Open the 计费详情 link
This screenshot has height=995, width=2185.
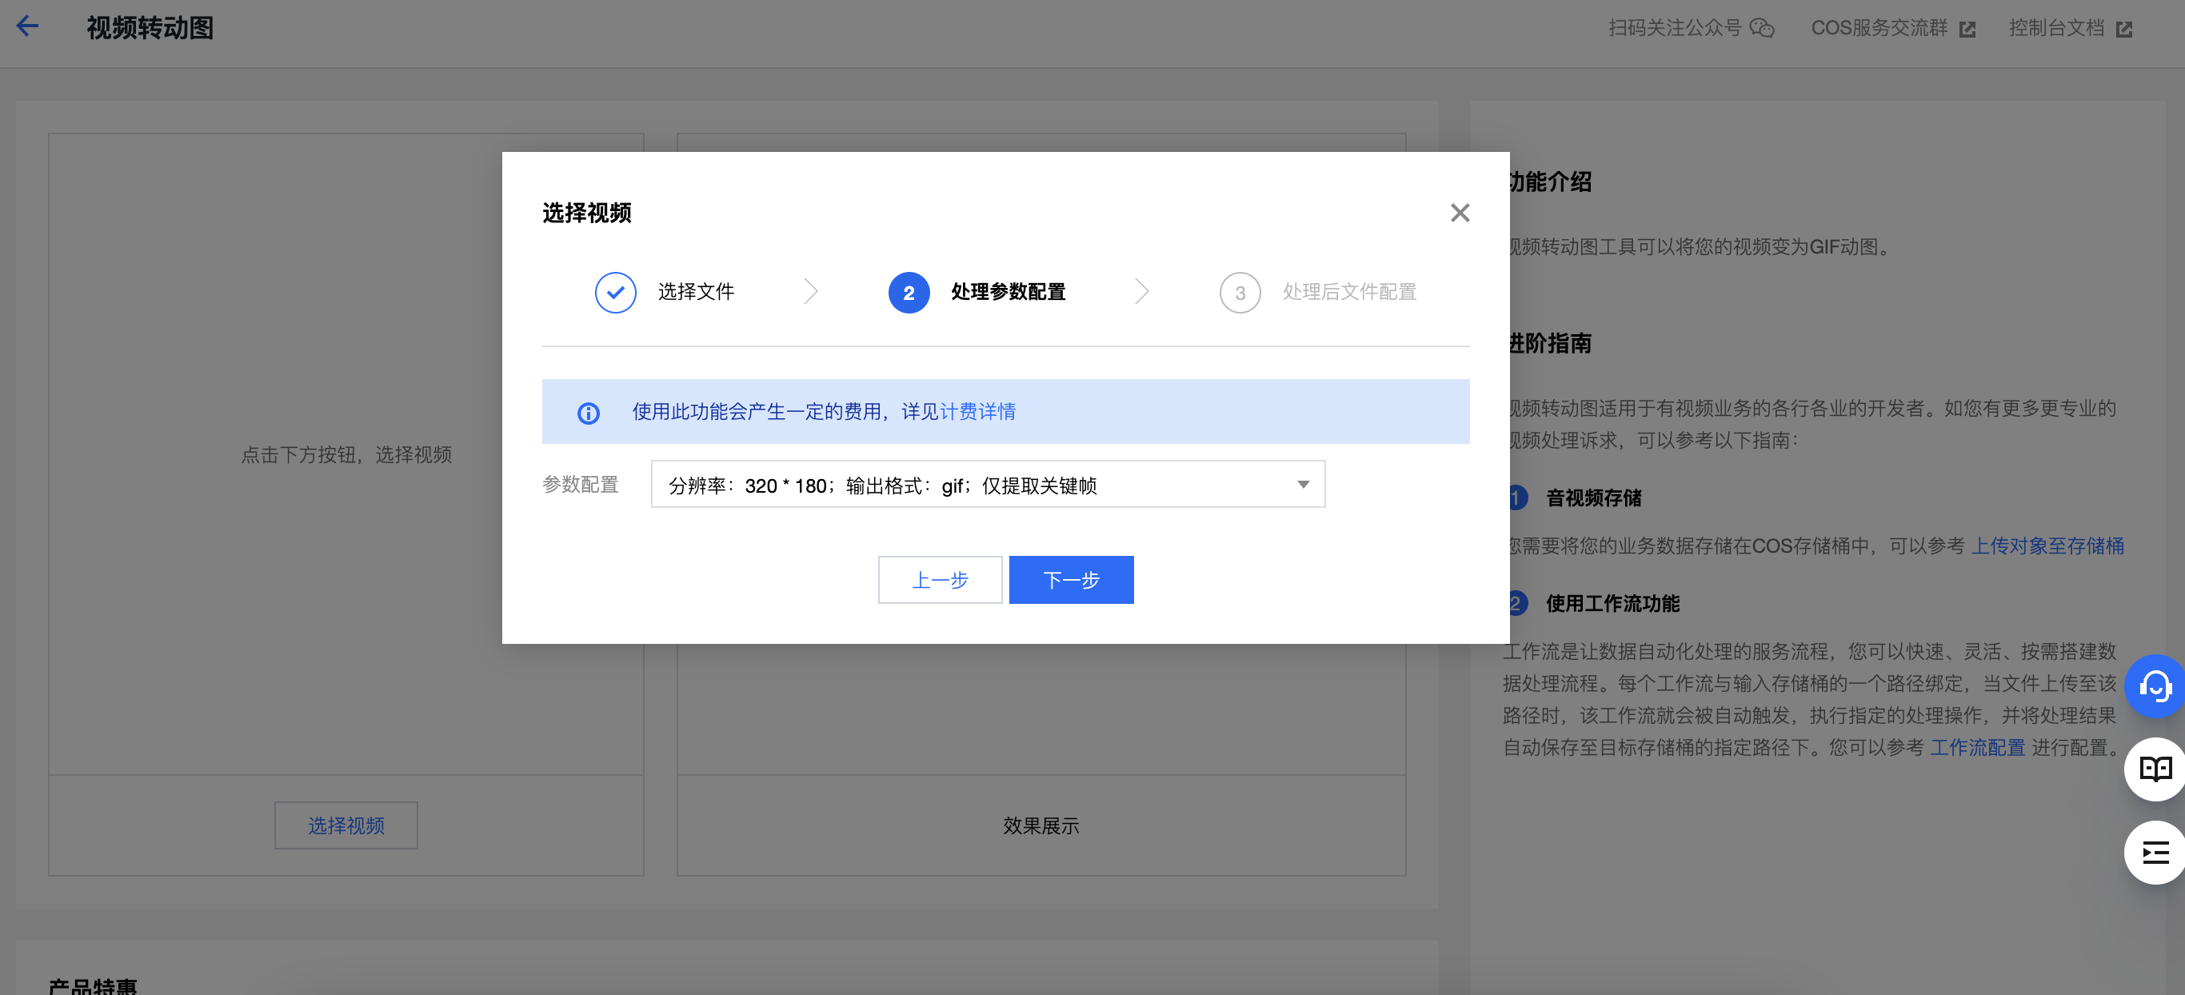977,411
